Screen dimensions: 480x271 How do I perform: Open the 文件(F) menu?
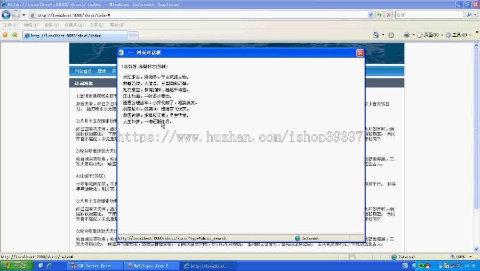tap(10, 25)
